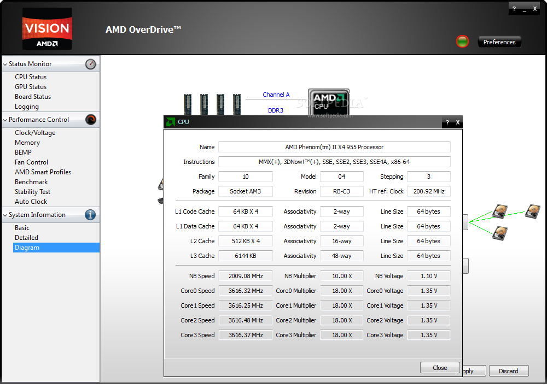Screen dimensions: 547x388
Task: Open the Memory settings page
Action: [x=27, y=143]
